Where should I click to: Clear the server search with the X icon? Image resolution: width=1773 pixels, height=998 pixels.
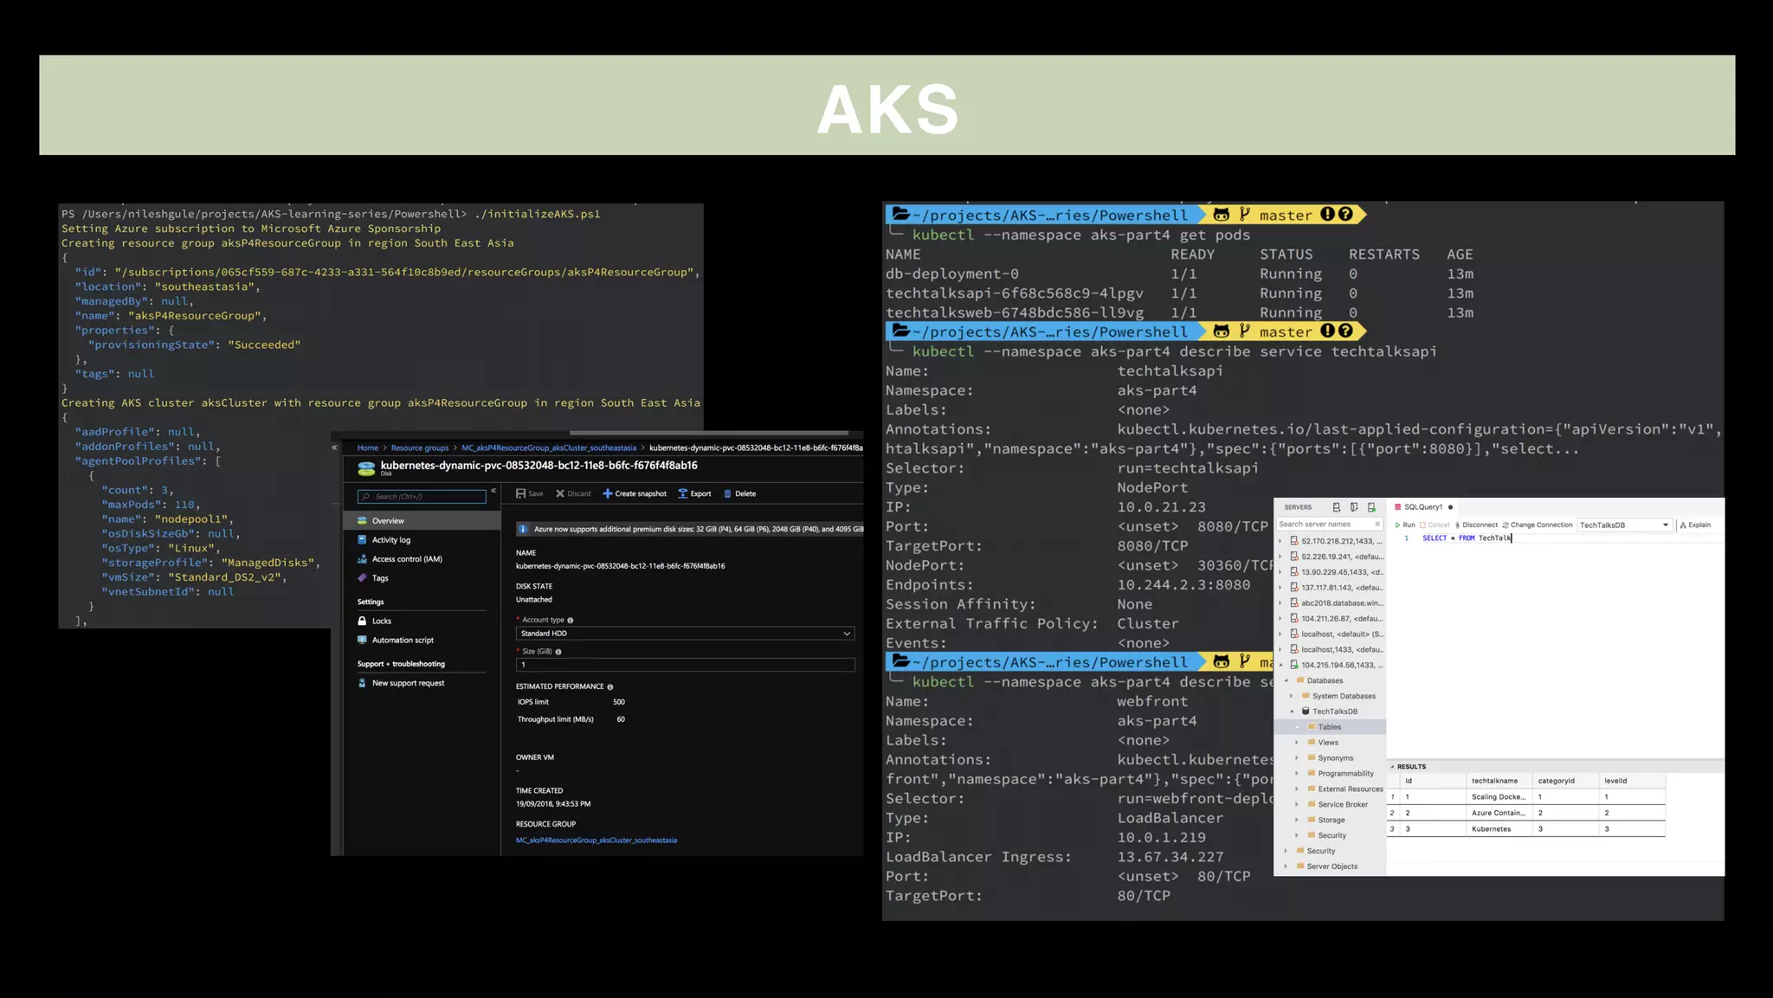point(1377,524)
